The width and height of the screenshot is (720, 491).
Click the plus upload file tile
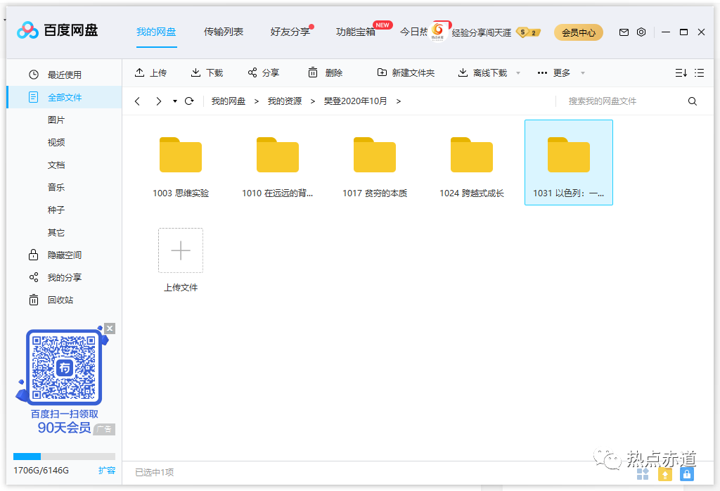pyautogui.click(x=181, y=250)
